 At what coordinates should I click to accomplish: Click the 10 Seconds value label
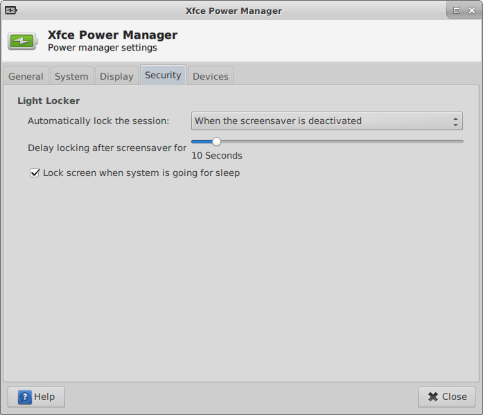click(x=217, y=156)
